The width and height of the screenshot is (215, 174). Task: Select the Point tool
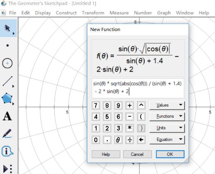[x=7, y=46]
